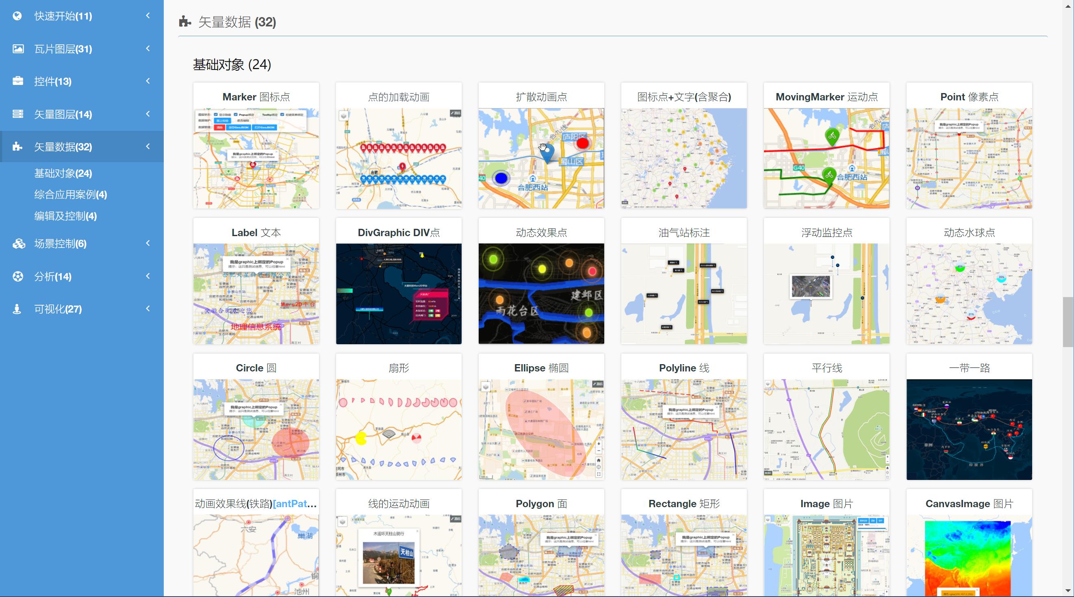Collapse the 矢量数据(32) sidebar chevron
Screen dimensions: 1074x597
(148, 146)
